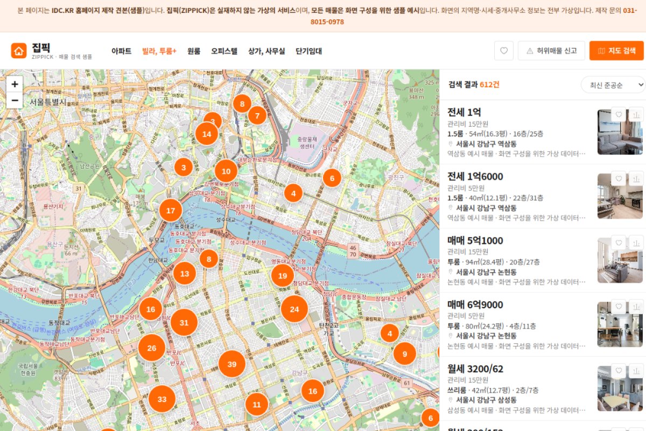The image size is (646, 431).
Task: Click the 쓰리룸 · 42㎡(12.7평) · 2층/7층 details
Action: coord(493,390)
